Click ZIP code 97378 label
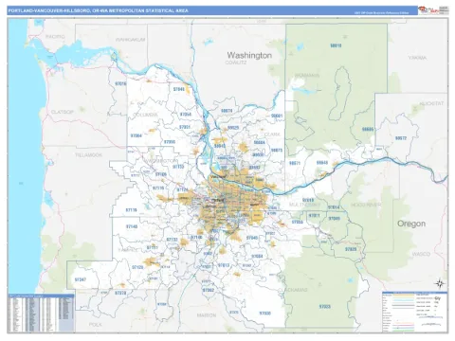The width and height of the screenshot is (455, 341). pos(120,293)
